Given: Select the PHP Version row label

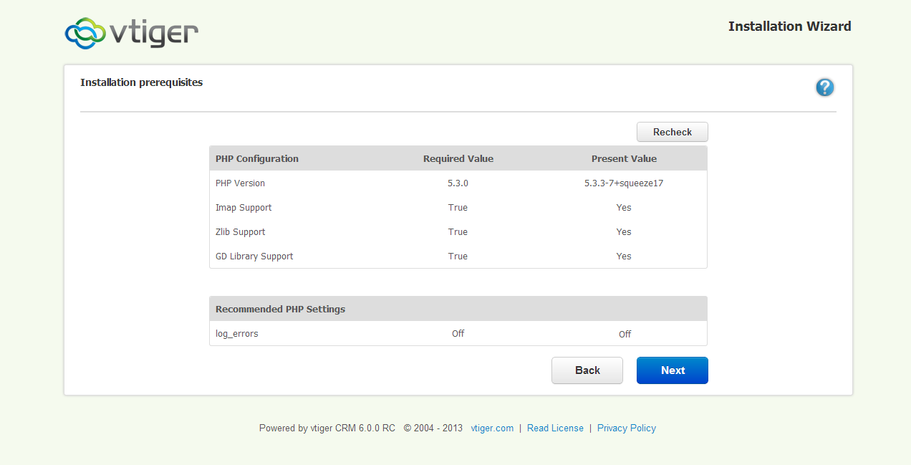Looking at the screenshot, I should pyautogui.click(x=240, y=183).
